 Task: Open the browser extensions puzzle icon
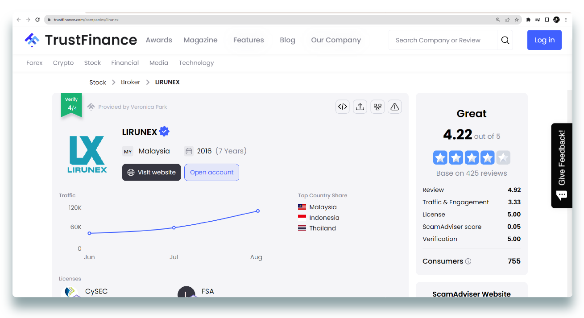529,20
